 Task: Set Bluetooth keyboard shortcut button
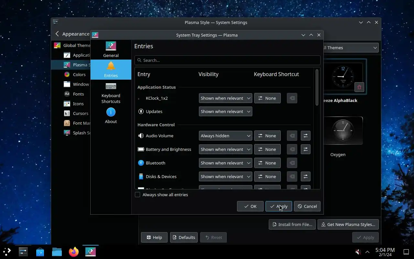tap(267, 163)
